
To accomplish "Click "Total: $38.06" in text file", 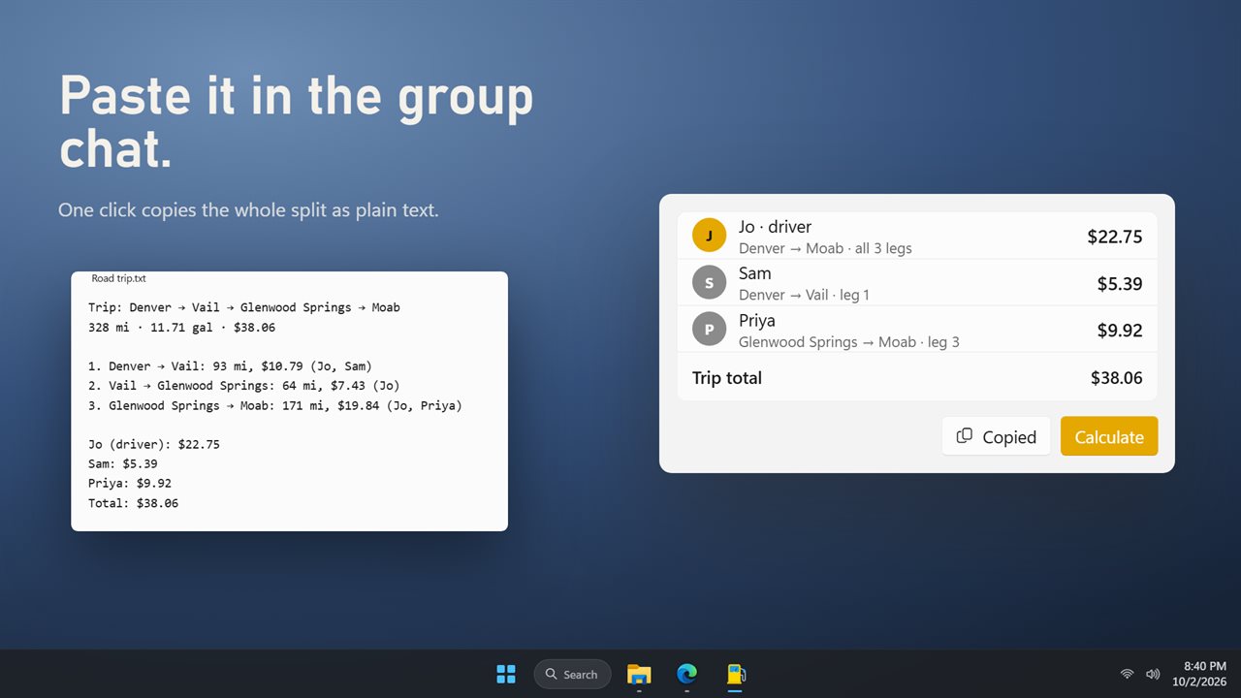I will click(x=133, y=503).
